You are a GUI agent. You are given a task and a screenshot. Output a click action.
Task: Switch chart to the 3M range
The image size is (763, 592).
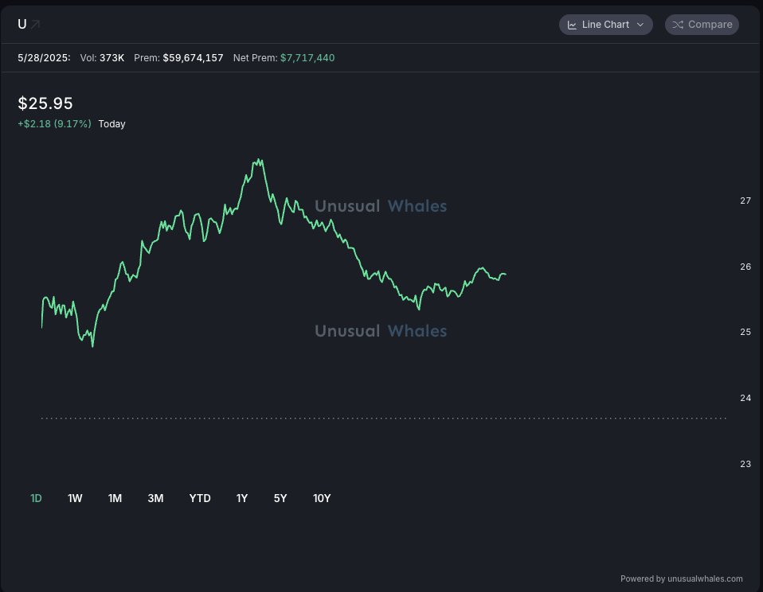tap(156, 498)
